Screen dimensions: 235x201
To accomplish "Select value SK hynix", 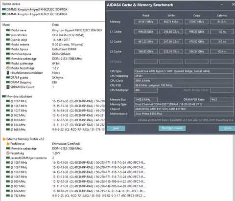I will 58,77.
